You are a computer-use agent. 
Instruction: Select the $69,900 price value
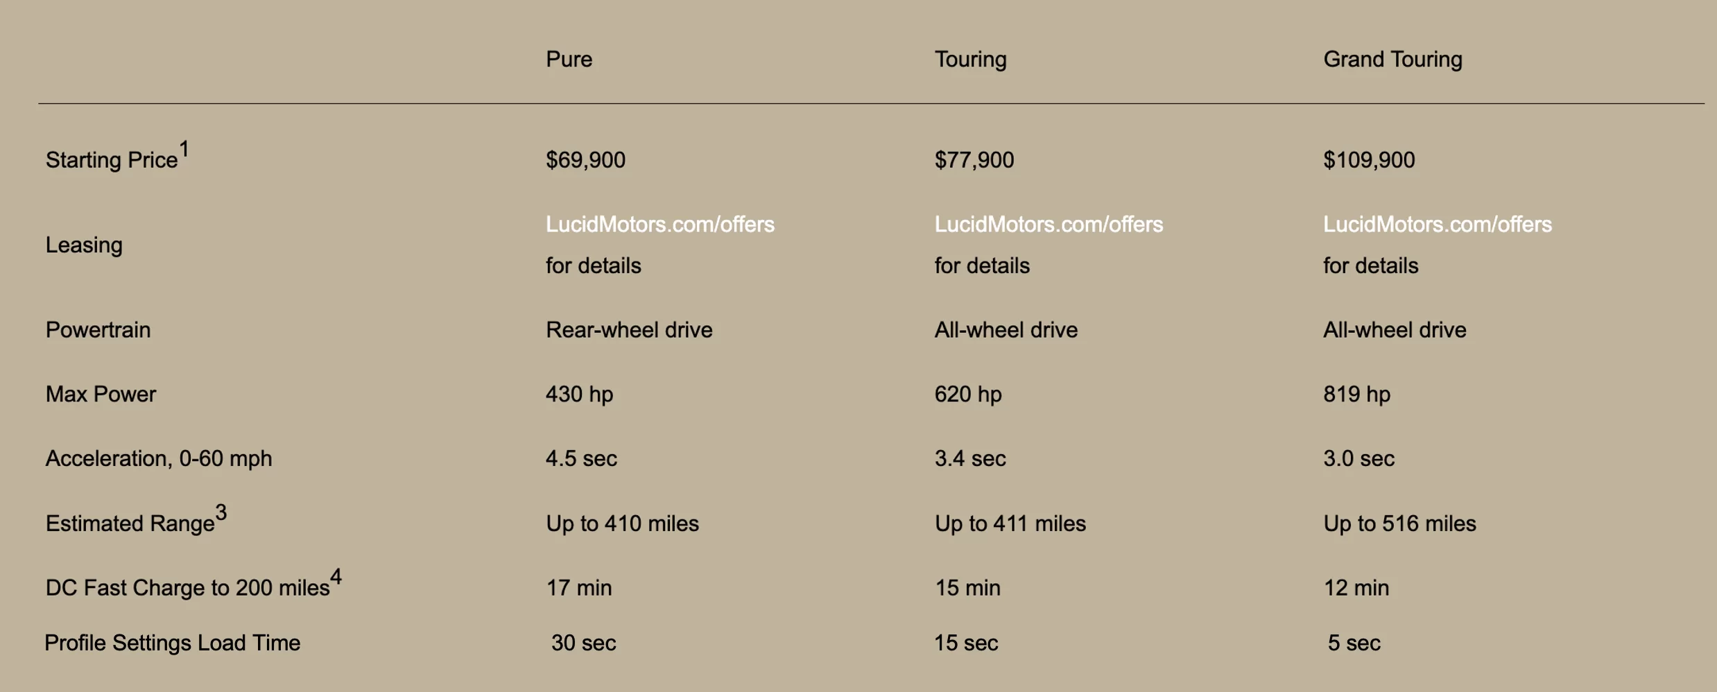click(585, 160)
